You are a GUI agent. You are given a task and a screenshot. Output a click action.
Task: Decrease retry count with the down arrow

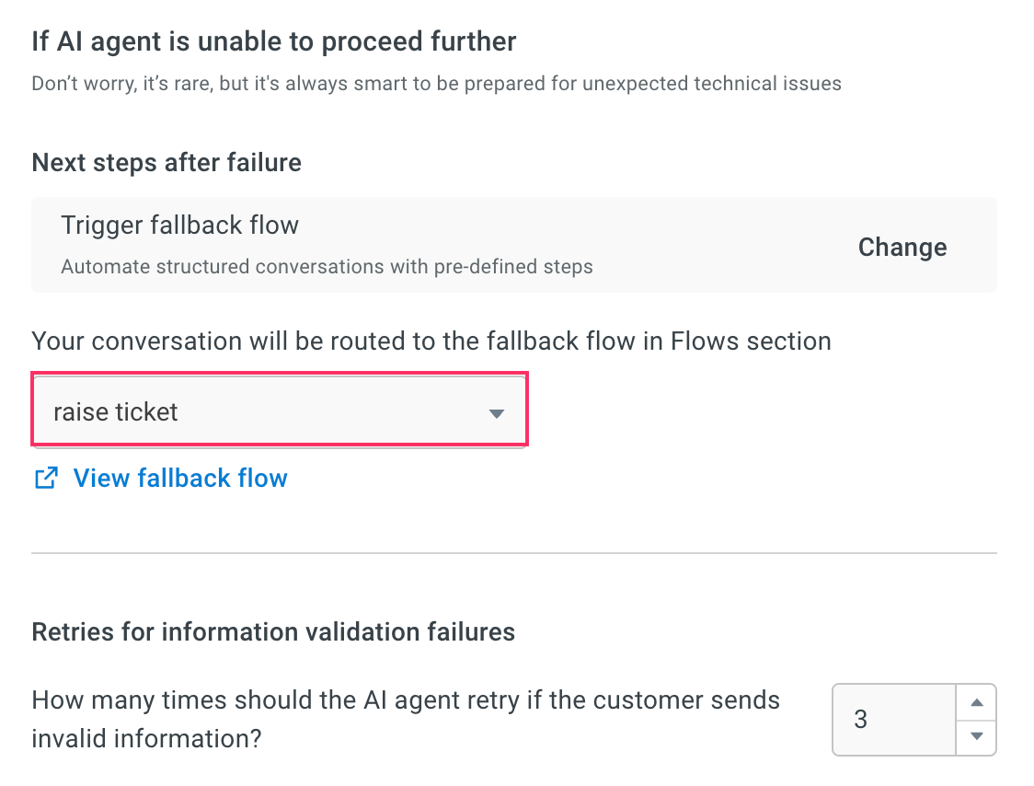(x=977, y=736)
